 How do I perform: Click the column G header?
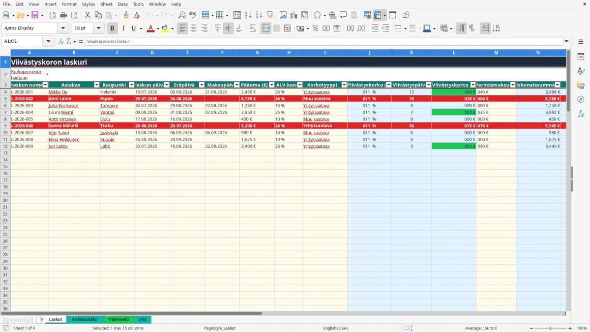[x=257, y=52]
